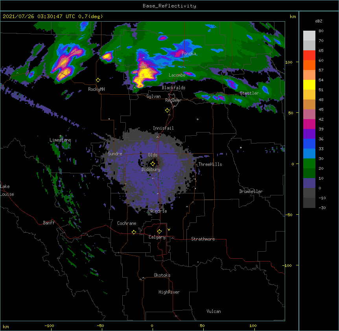This screenshot has height=331, width=339.
Task: Click the Drumheller city label
Action: point(251,191)
